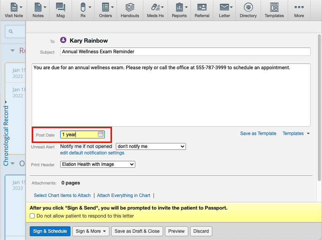Open the Directory people icon
This screenshot has width=322, height=240.
248,7
